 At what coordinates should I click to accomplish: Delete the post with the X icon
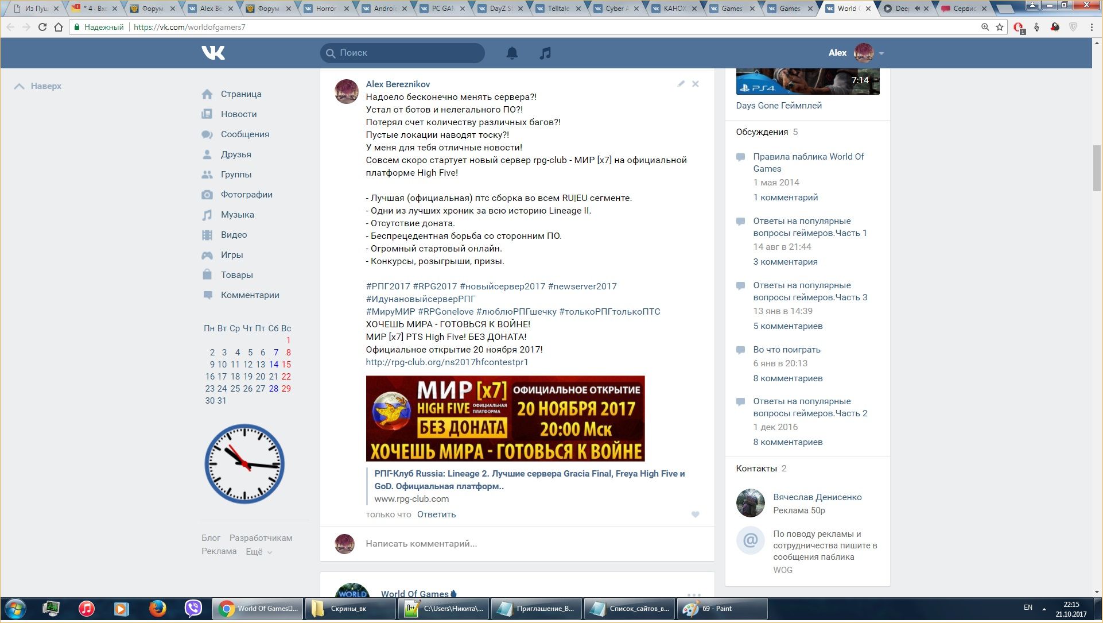(696, 84)
